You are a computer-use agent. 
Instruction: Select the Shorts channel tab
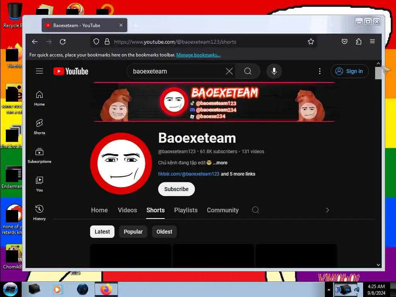click(155, 210)
